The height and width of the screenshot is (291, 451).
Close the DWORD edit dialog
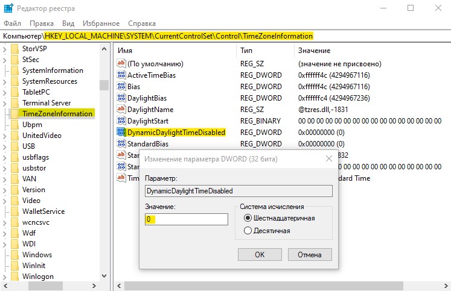click(x=329, y=158)
